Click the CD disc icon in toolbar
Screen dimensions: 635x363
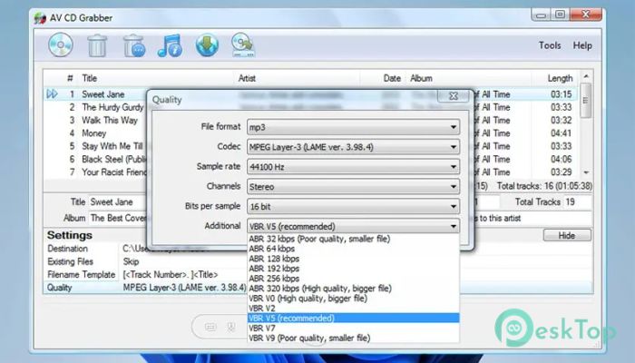click(61, 45)
